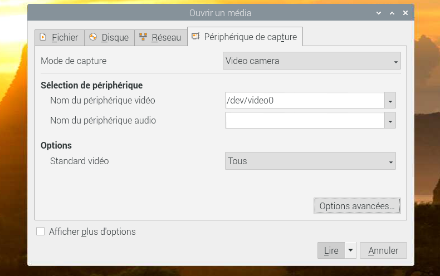440x276 pixels.
Task: Close the Ouvrir un média dialog
Action: pyautogui.click(x=405, y=13)
